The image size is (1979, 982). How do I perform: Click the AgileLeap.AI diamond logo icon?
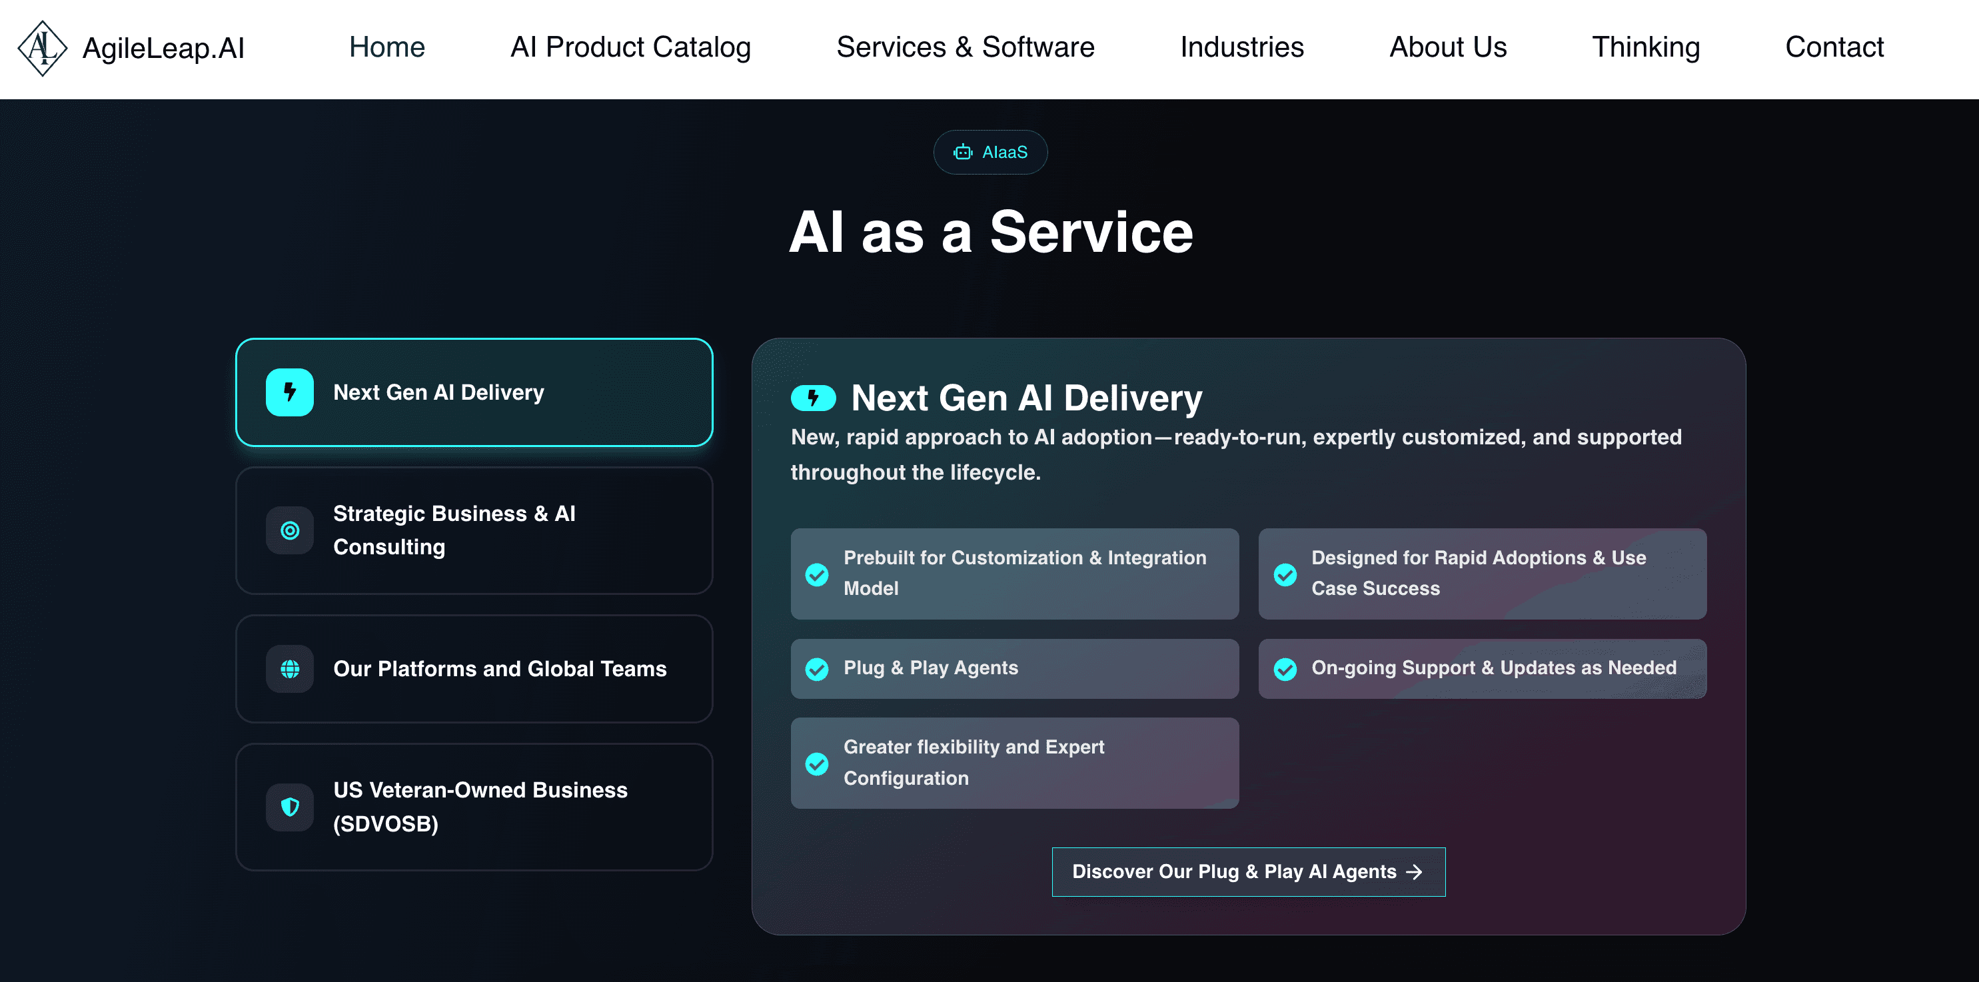coord(42,48)
